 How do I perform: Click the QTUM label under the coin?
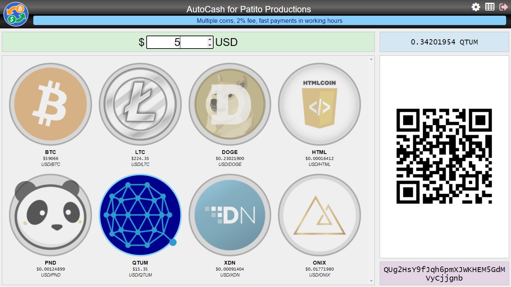(140, 263)
